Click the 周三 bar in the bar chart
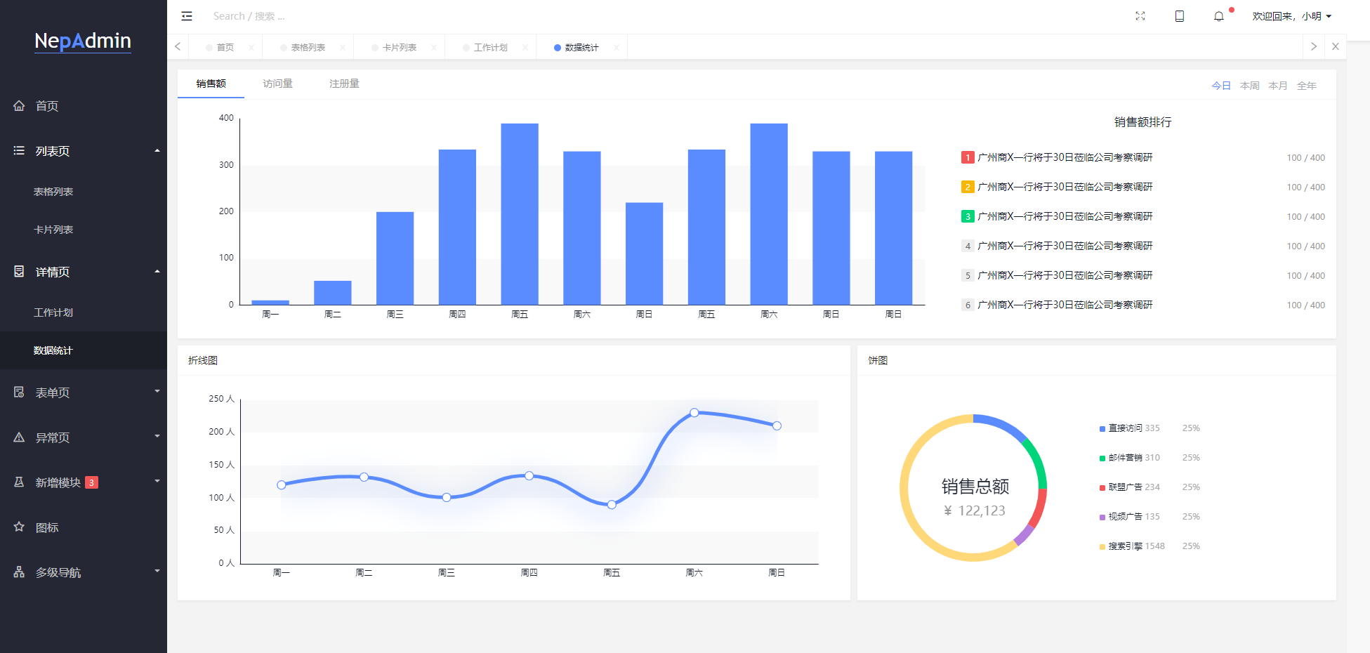 [x=395, y=258]
